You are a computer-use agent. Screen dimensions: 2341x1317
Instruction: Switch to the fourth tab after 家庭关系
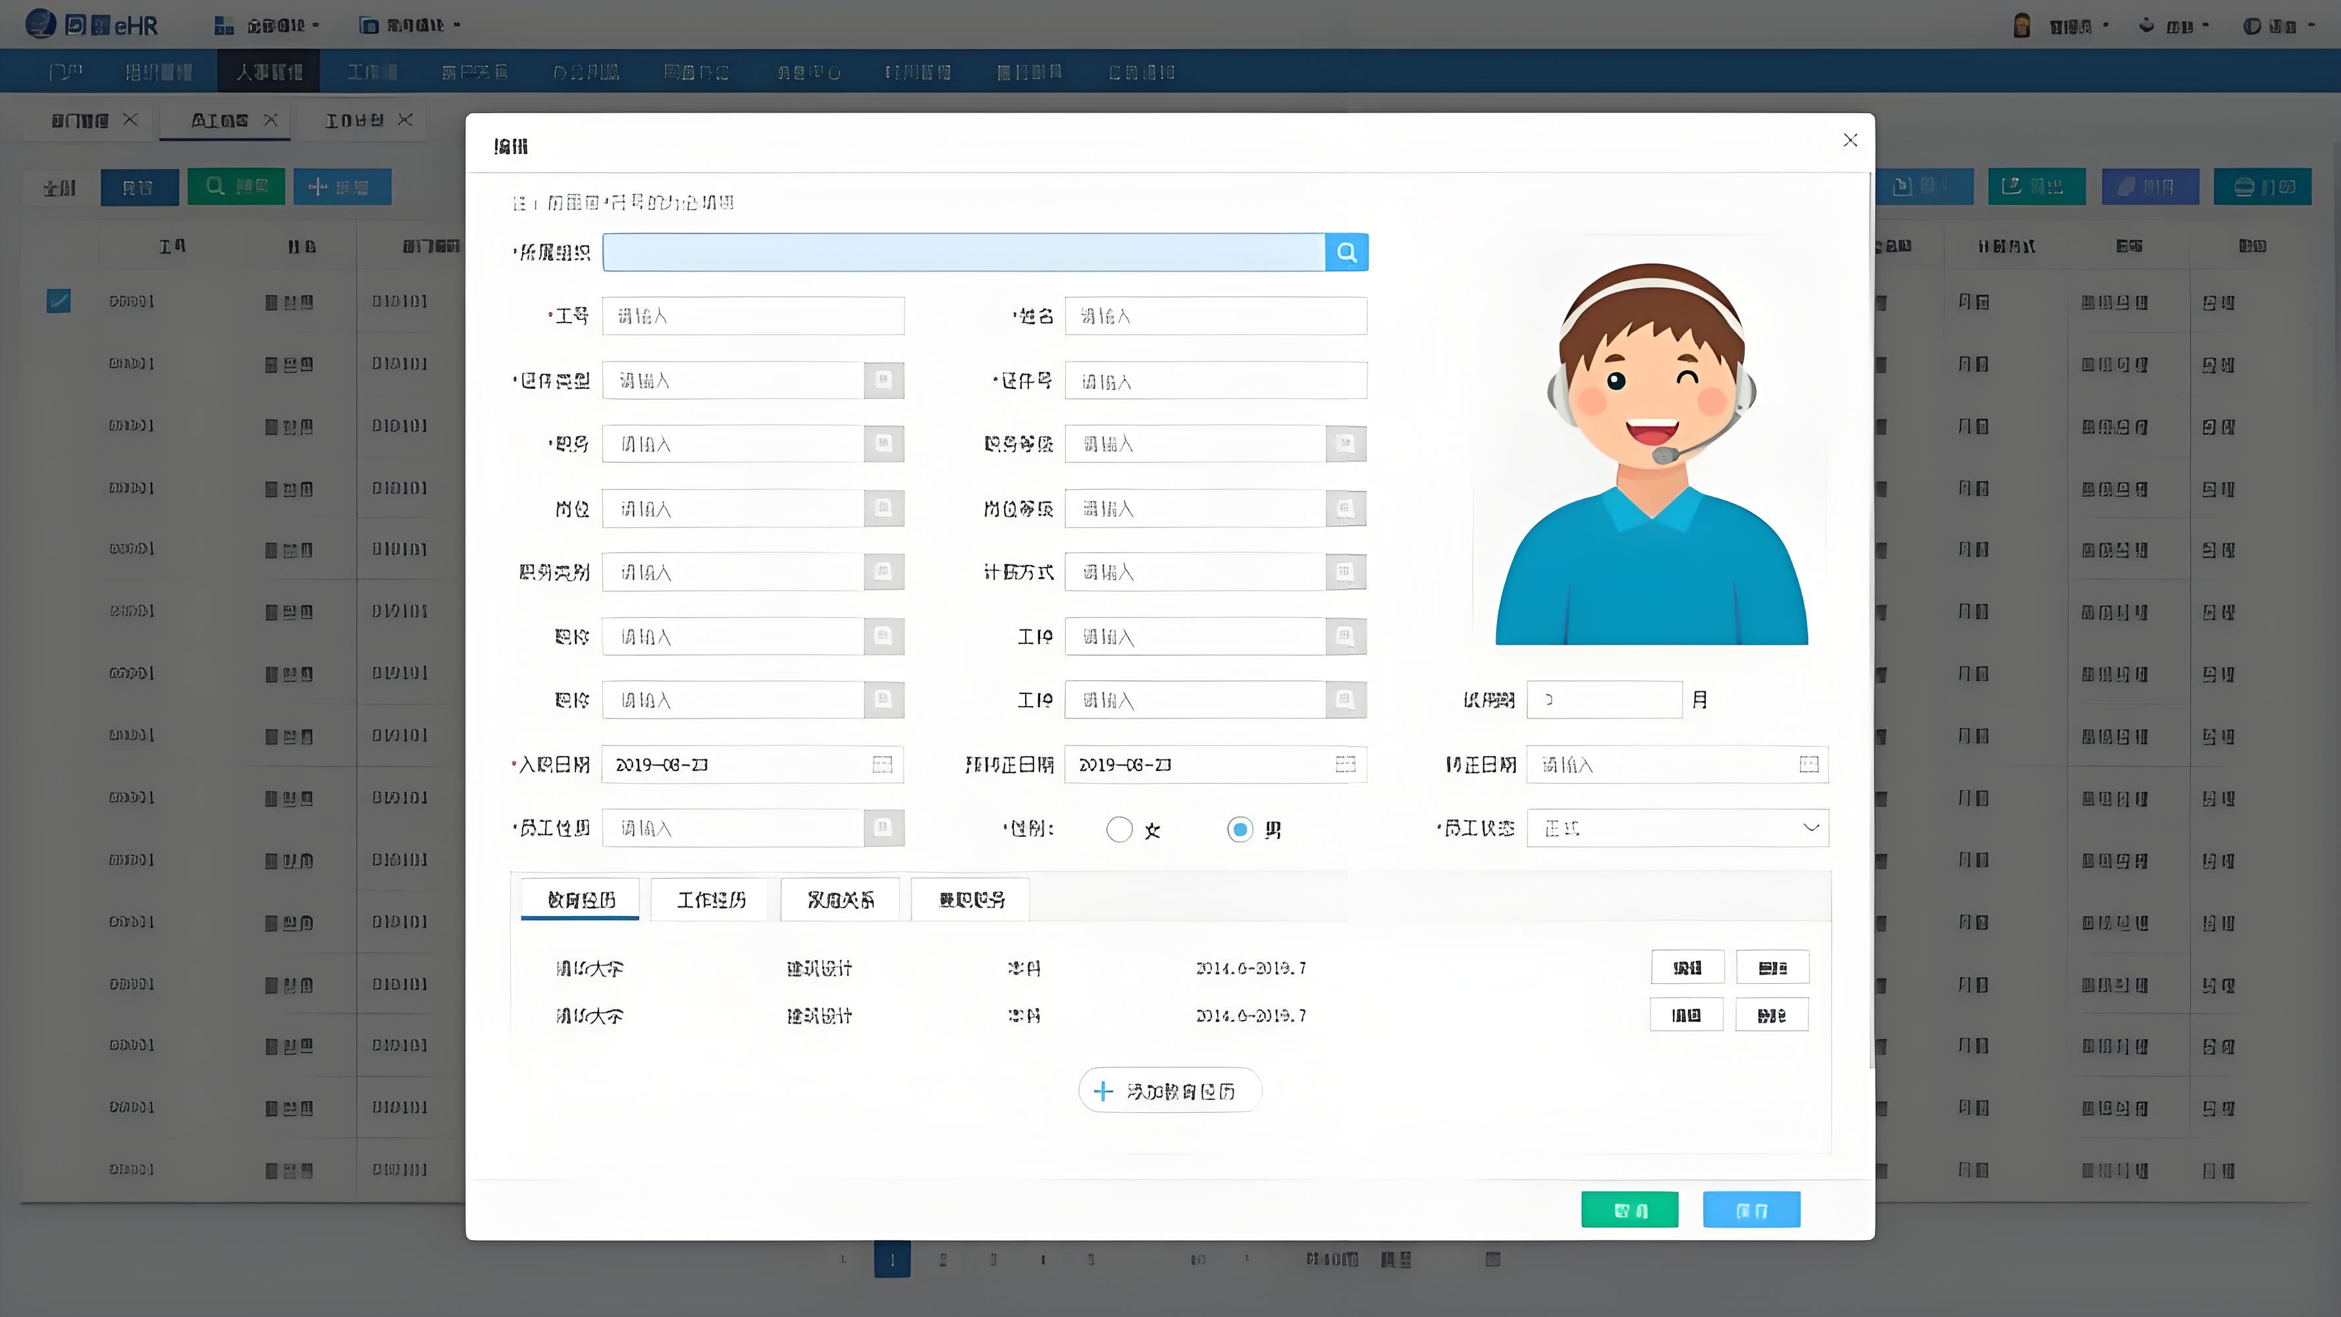pyautogui.click(x=970, y=900)
